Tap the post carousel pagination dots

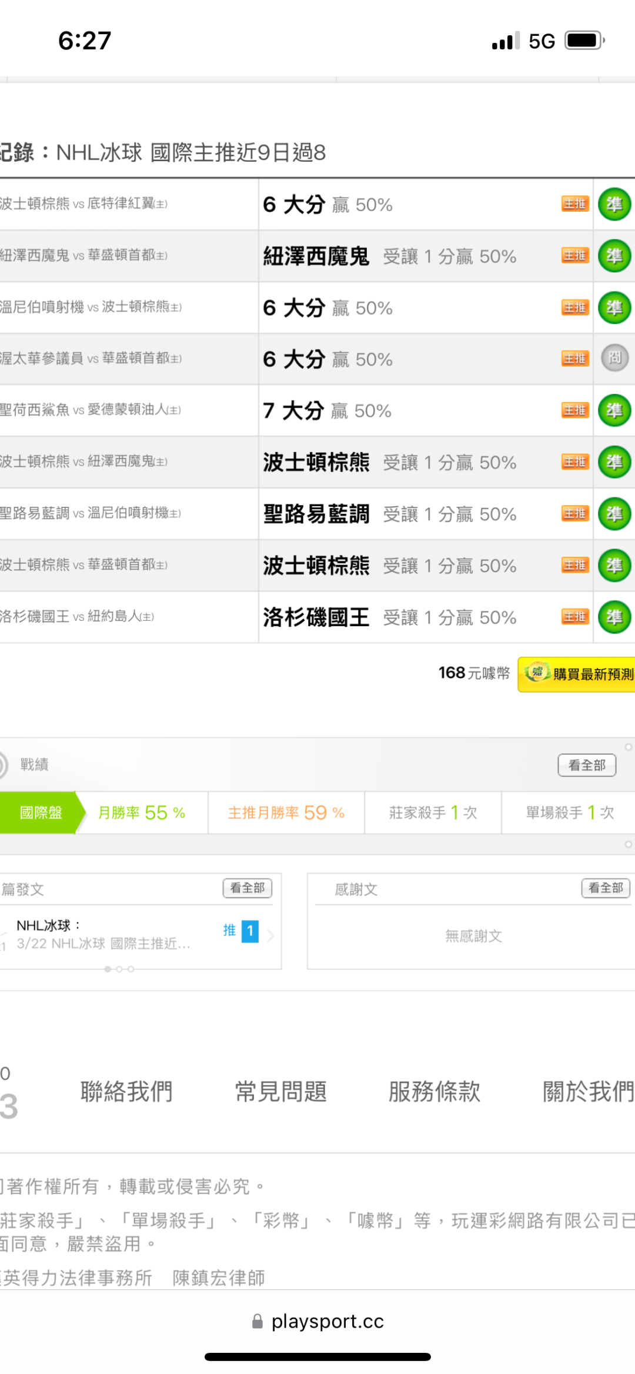click(119, 969)
